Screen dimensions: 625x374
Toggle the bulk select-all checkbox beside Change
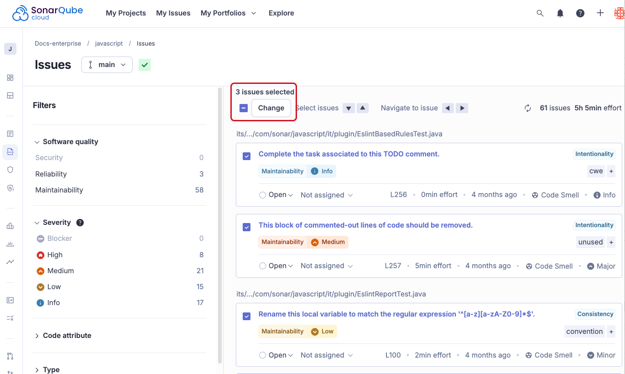pyautogui.click(x=244, y=108)
